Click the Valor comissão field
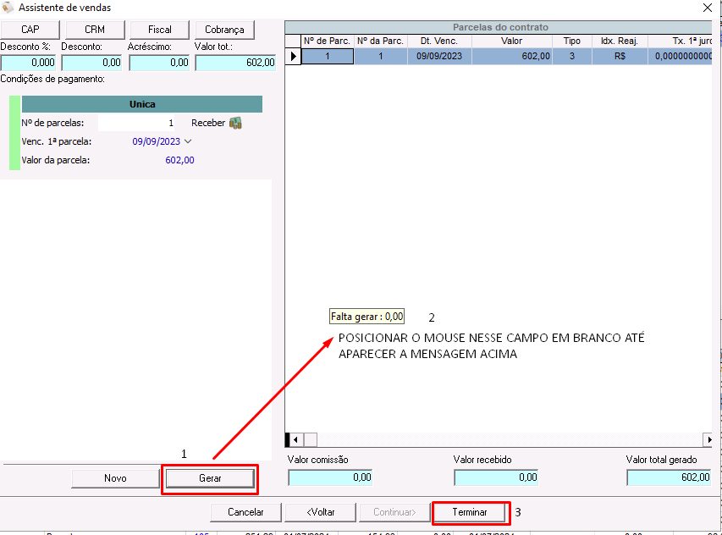This screenshot has height=535, width=722. point(330,477)
